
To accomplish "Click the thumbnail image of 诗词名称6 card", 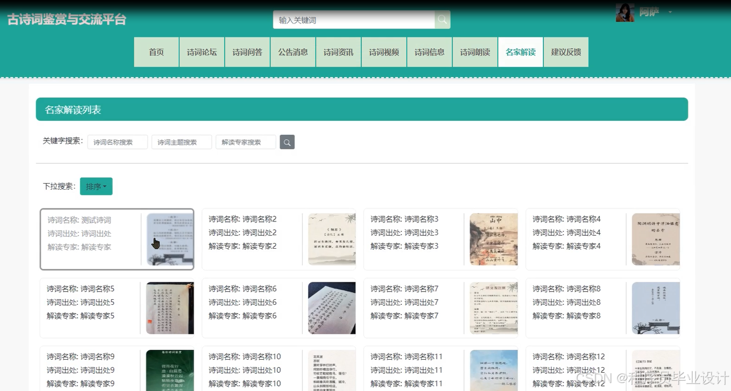I will pos(331,308).
